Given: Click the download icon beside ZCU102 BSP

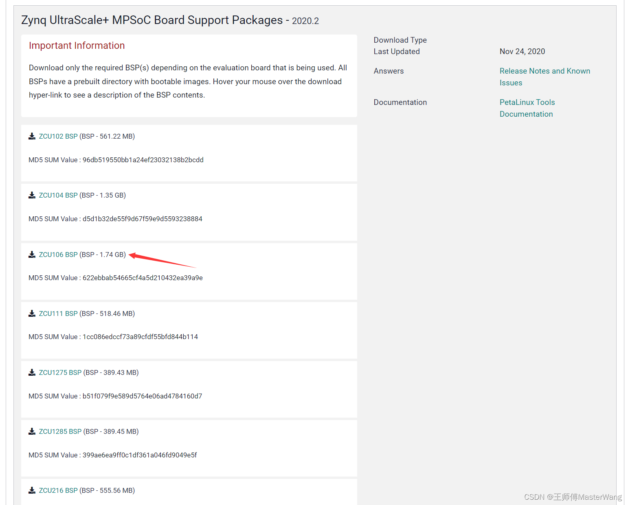Looking at the screenshot, I should [32, 136].
